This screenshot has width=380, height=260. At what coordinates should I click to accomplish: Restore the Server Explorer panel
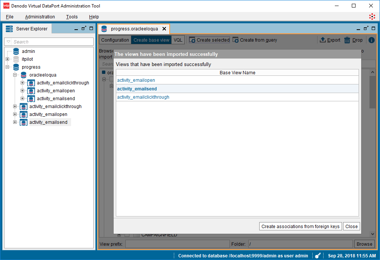point(84,28)
